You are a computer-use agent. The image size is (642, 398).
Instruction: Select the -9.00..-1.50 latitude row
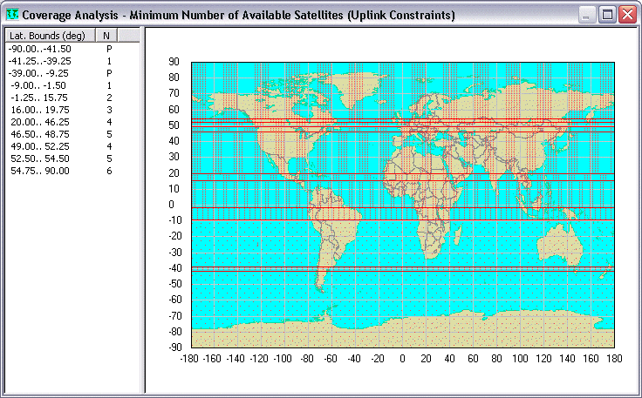click(40, 86)
